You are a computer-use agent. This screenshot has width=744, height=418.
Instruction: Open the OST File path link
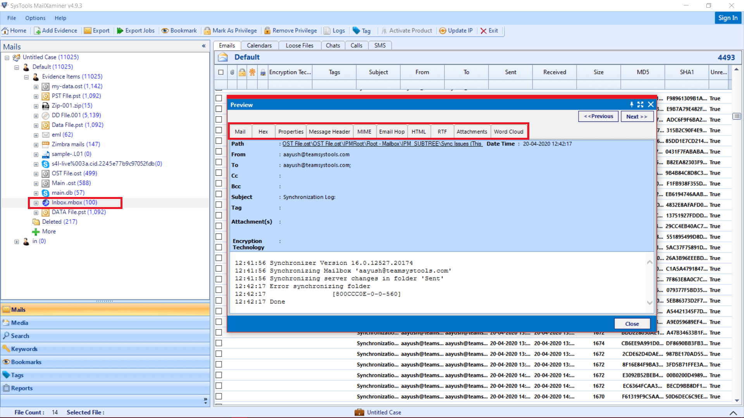point(382,144)
